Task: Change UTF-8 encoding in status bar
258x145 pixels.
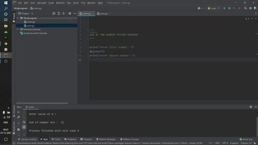Action: click(225, 143)
